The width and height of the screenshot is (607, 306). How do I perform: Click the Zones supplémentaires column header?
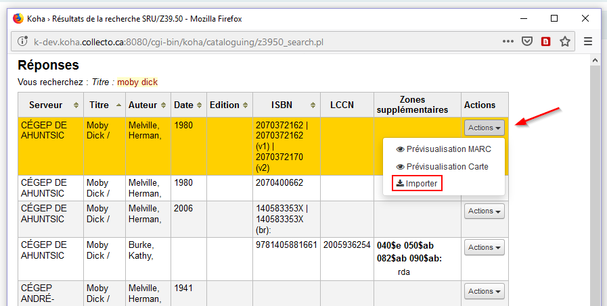click(x=418, y=105)
